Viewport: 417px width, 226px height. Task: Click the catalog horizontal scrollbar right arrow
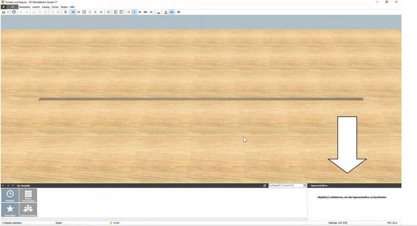point(306,219)
